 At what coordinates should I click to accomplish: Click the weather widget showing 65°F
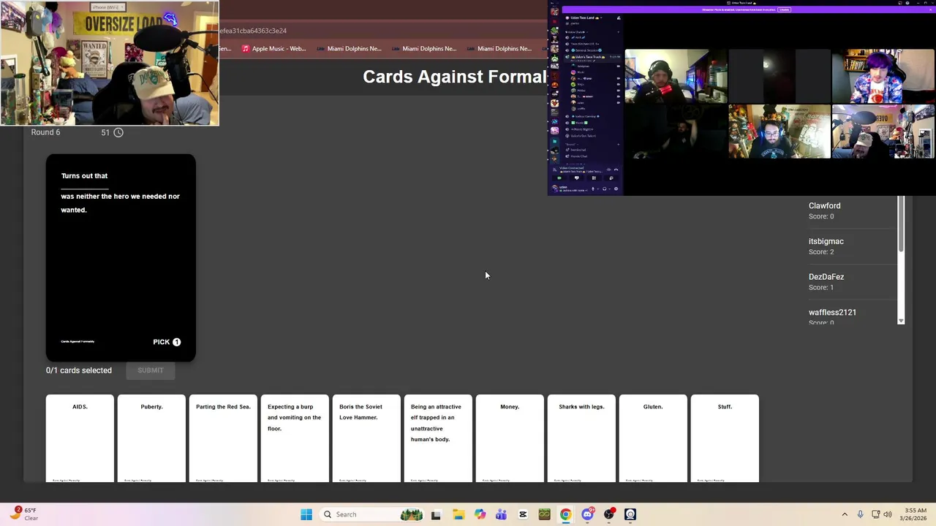pyautogui.click(x=24, y=514)
